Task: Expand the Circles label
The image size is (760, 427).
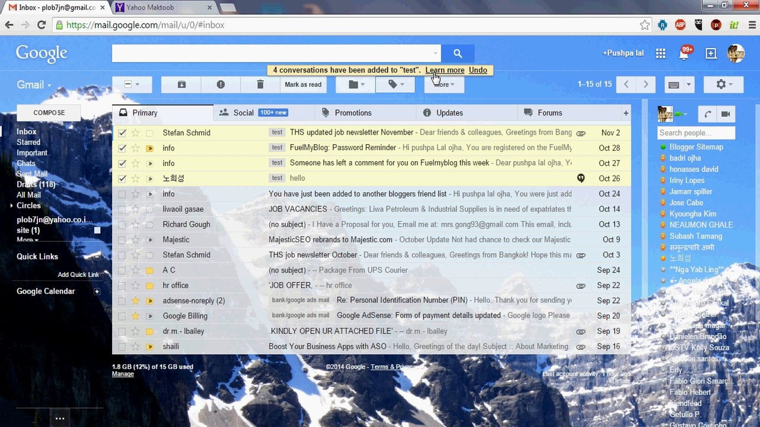Action: click(11, 206)
